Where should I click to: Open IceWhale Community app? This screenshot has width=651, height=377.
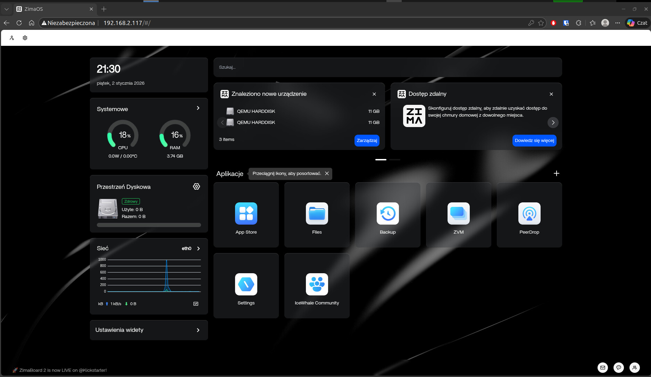click(317, 285)
